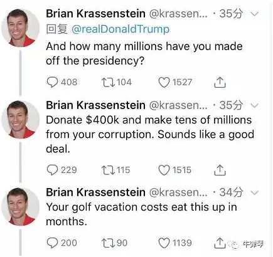273x257 pixels.
Task: Open Brian Krassenstein name on first tweet
Action: coord(95,14)
